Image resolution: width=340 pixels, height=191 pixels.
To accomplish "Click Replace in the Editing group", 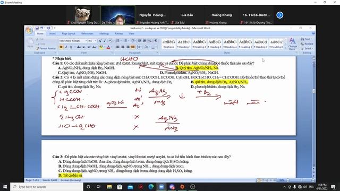I will (307, 44).
